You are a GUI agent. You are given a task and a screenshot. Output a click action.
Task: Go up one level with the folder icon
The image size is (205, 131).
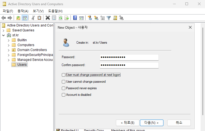click(x=18, y=18)
